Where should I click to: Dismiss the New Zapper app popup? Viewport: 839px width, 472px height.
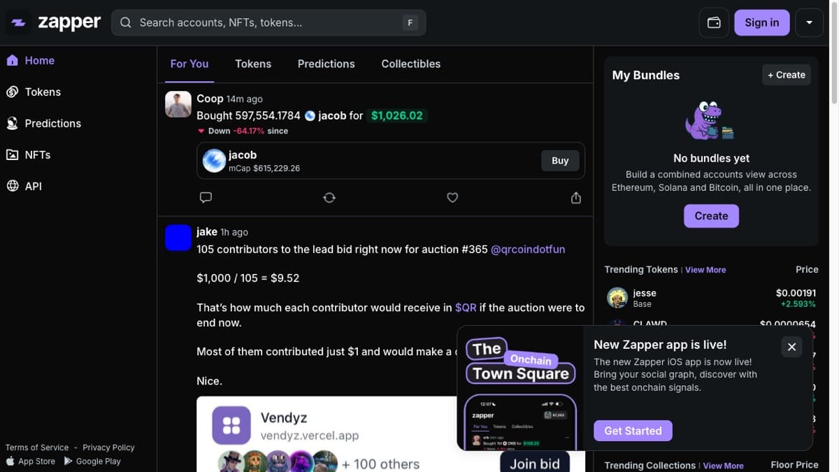791,346
